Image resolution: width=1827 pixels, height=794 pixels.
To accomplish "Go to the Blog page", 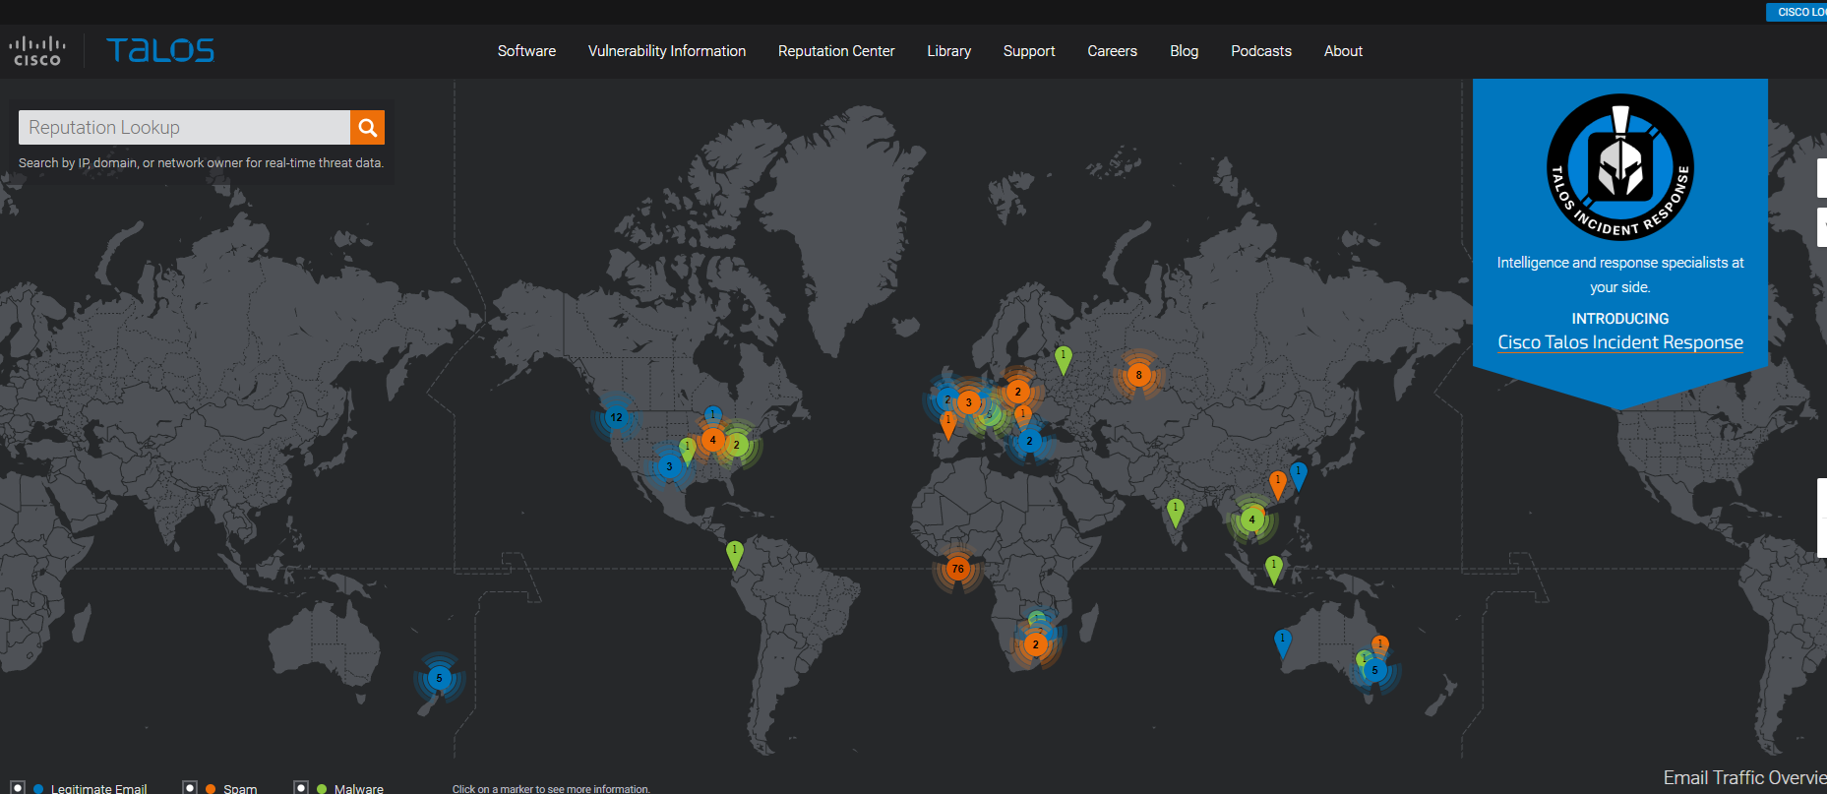I will point(1184,51).
